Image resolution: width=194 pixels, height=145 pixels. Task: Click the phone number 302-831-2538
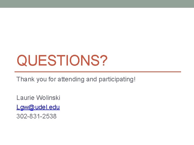(x=36, y=116)
